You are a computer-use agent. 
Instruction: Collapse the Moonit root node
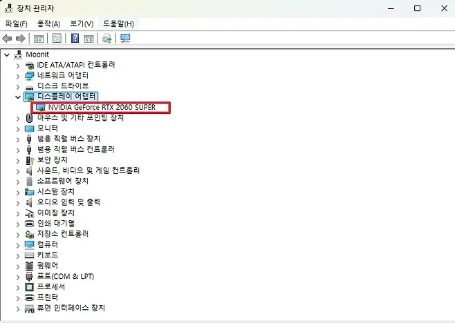pos(7,55)
